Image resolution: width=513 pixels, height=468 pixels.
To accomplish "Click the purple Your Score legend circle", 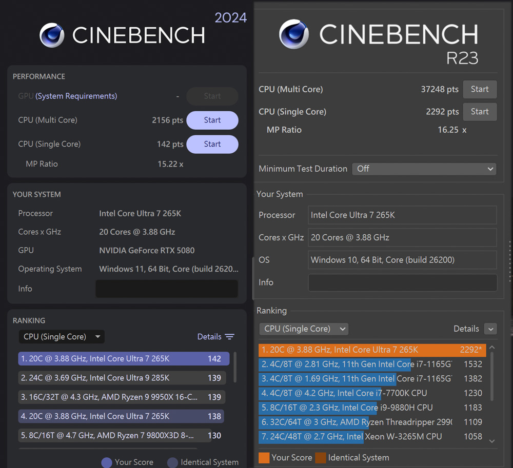I will click(x=107, y=462).
